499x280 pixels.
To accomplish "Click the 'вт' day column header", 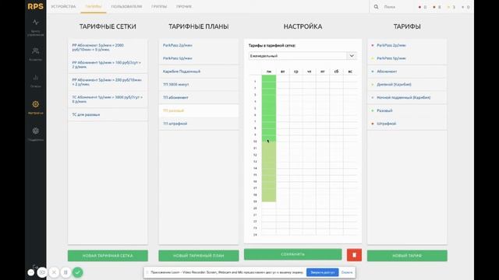I will (282, 72).
